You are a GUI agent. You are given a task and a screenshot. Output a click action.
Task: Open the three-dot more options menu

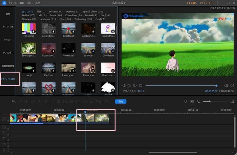click(x=217, y=3)
